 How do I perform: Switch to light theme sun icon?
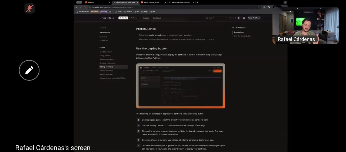pyautogui.click(x=235, y=18)
